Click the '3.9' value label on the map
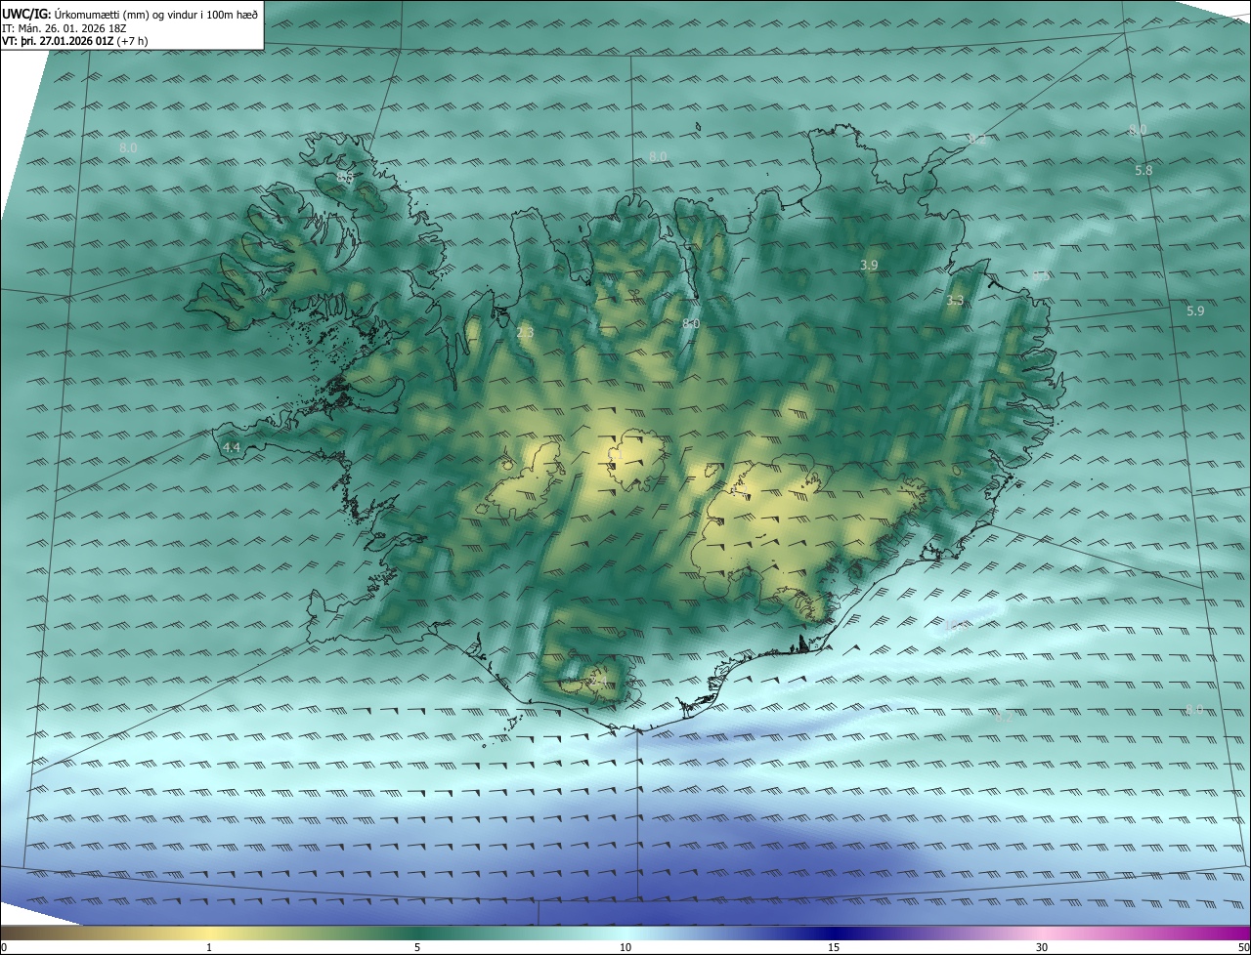Screen dimensions: 1251x955 [x=869, y=265]
